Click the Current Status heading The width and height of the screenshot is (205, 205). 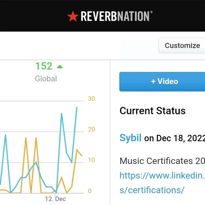coord(153,111)
